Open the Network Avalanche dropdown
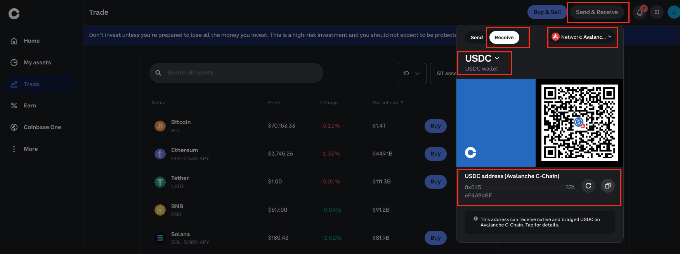The width and height of the screenshot is (680, 254). tap(581, 37)
